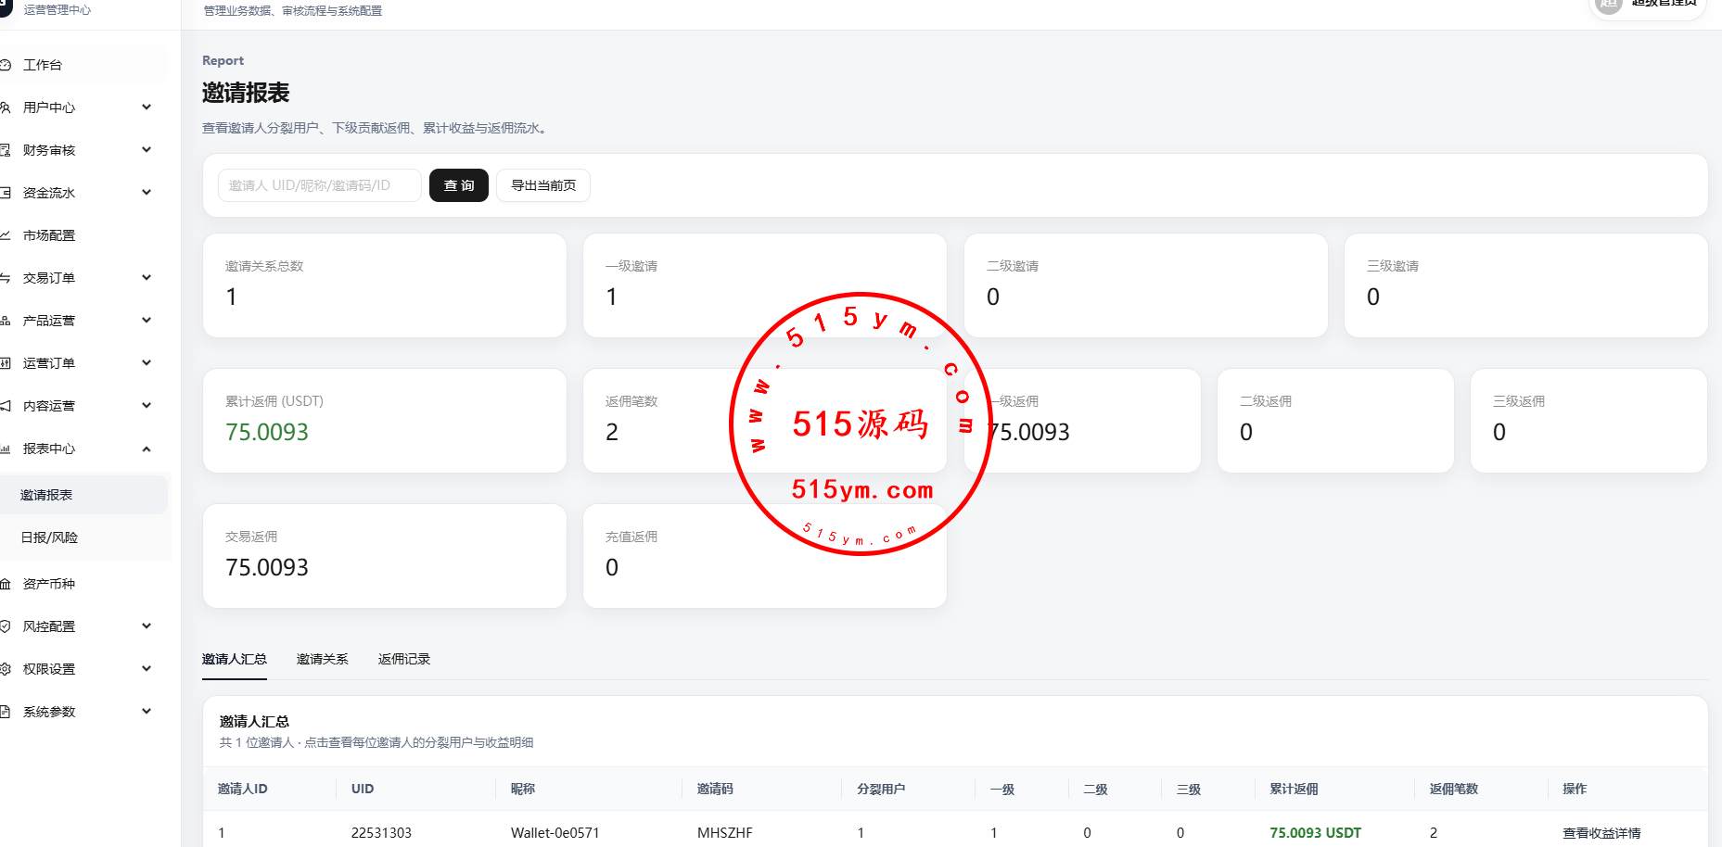
Task: Click the 邀请报表 page heading
Action: [246, 93]
